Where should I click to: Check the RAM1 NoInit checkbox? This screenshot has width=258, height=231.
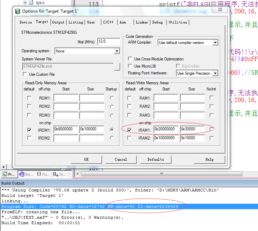click(212, 98)
